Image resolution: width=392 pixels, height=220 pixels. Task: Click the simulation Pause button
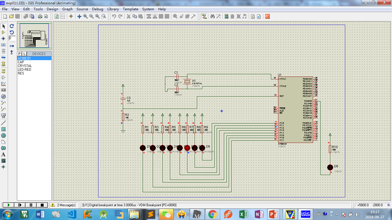tap(31, 205)
